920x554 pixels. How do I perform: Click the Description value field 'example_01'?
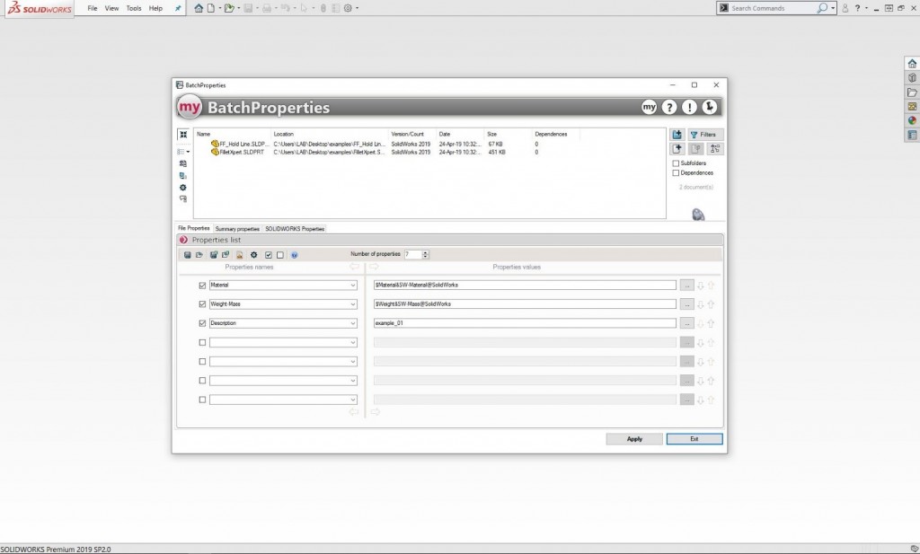click(x=525, y=323)
